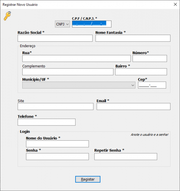The width and height of the screenshot is (180, 191).
Task: Close the Registrar Novo Usuário window
Action: click(175, 4)
